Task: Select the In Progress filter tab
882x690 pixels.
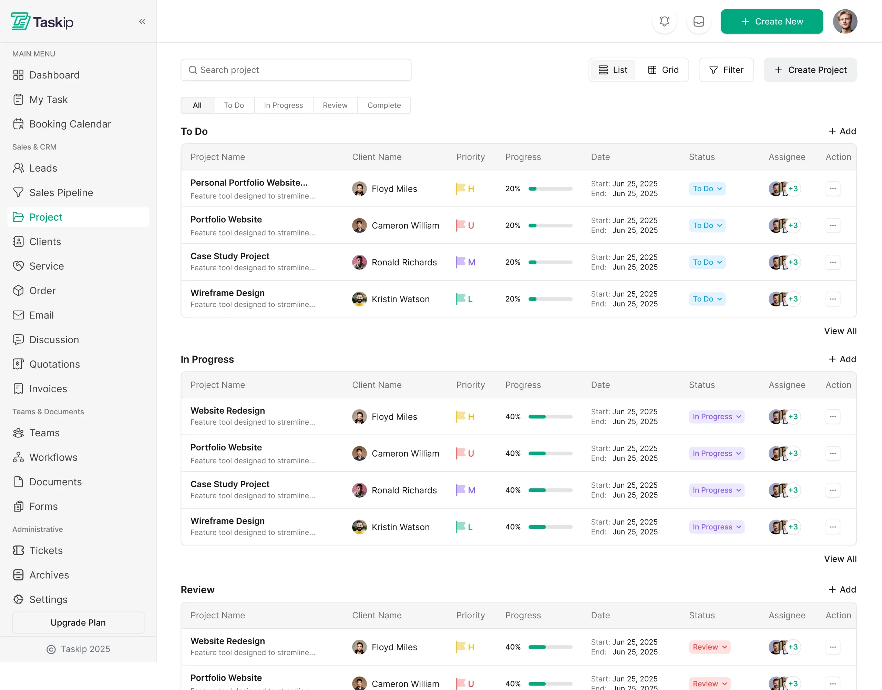Action: click(x=283, y=105)
